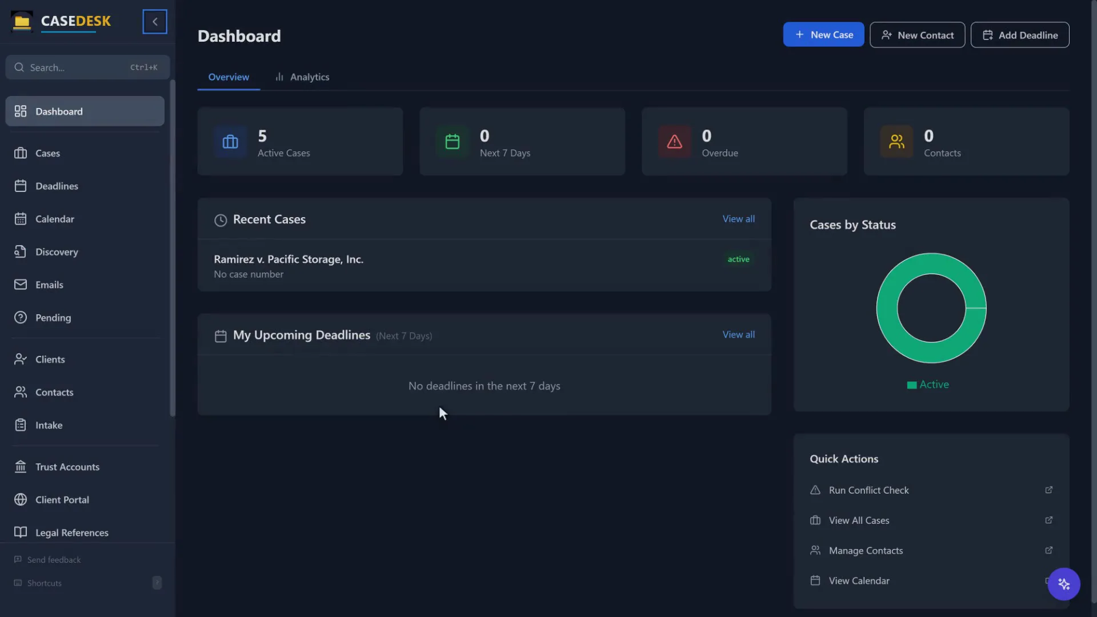Click the active status badge

[x=738, y=259]
